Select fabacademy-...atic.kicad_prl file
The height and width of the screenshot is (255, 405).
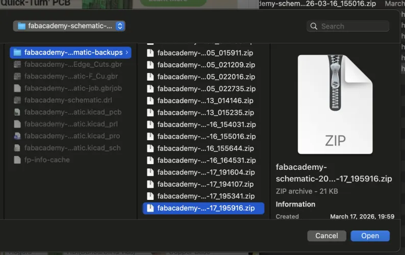(x=70, y=124)
